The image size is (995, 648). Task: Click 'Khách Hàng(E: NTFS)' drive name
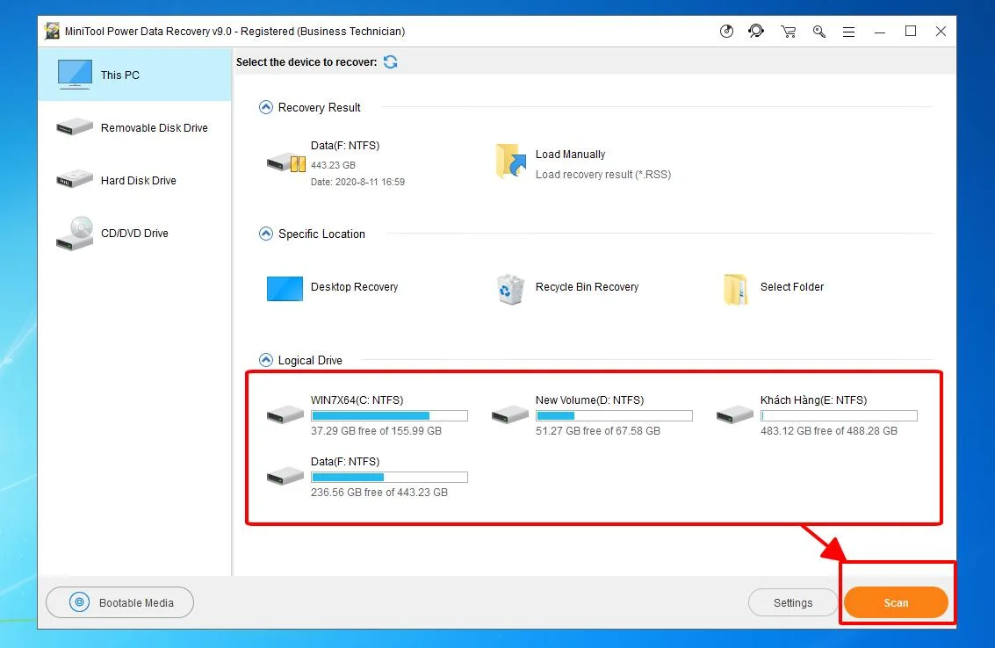click(813, 400)
